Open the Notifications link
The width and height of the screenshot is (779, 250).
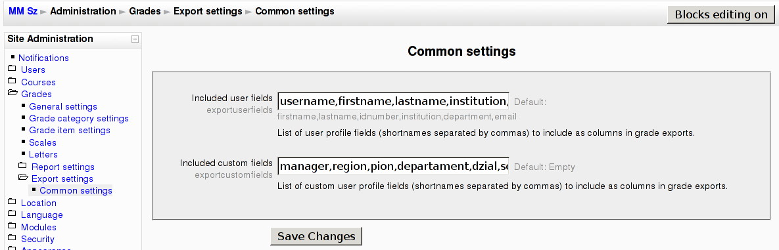[x=44, y=58]
